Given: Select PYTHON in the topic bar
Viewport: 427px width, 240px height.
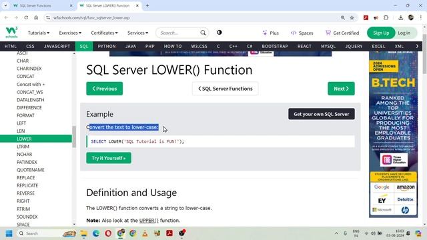Looking at the screenshot, I should 107,46.
